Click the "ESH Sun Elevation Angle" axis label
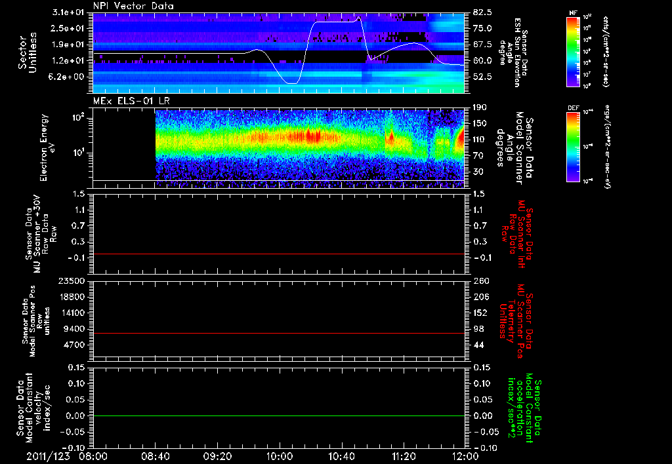The width and height of the screenshot is (672, 464). click(514, 52)
